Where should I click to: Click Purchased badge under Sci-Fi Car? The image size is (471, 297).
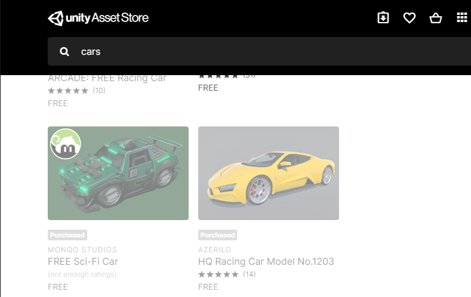67,235
